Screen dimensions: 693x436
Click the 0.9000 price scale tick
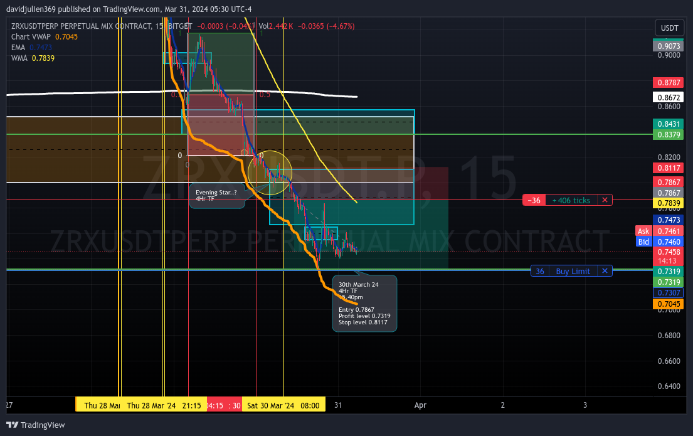tap(669, 55)
